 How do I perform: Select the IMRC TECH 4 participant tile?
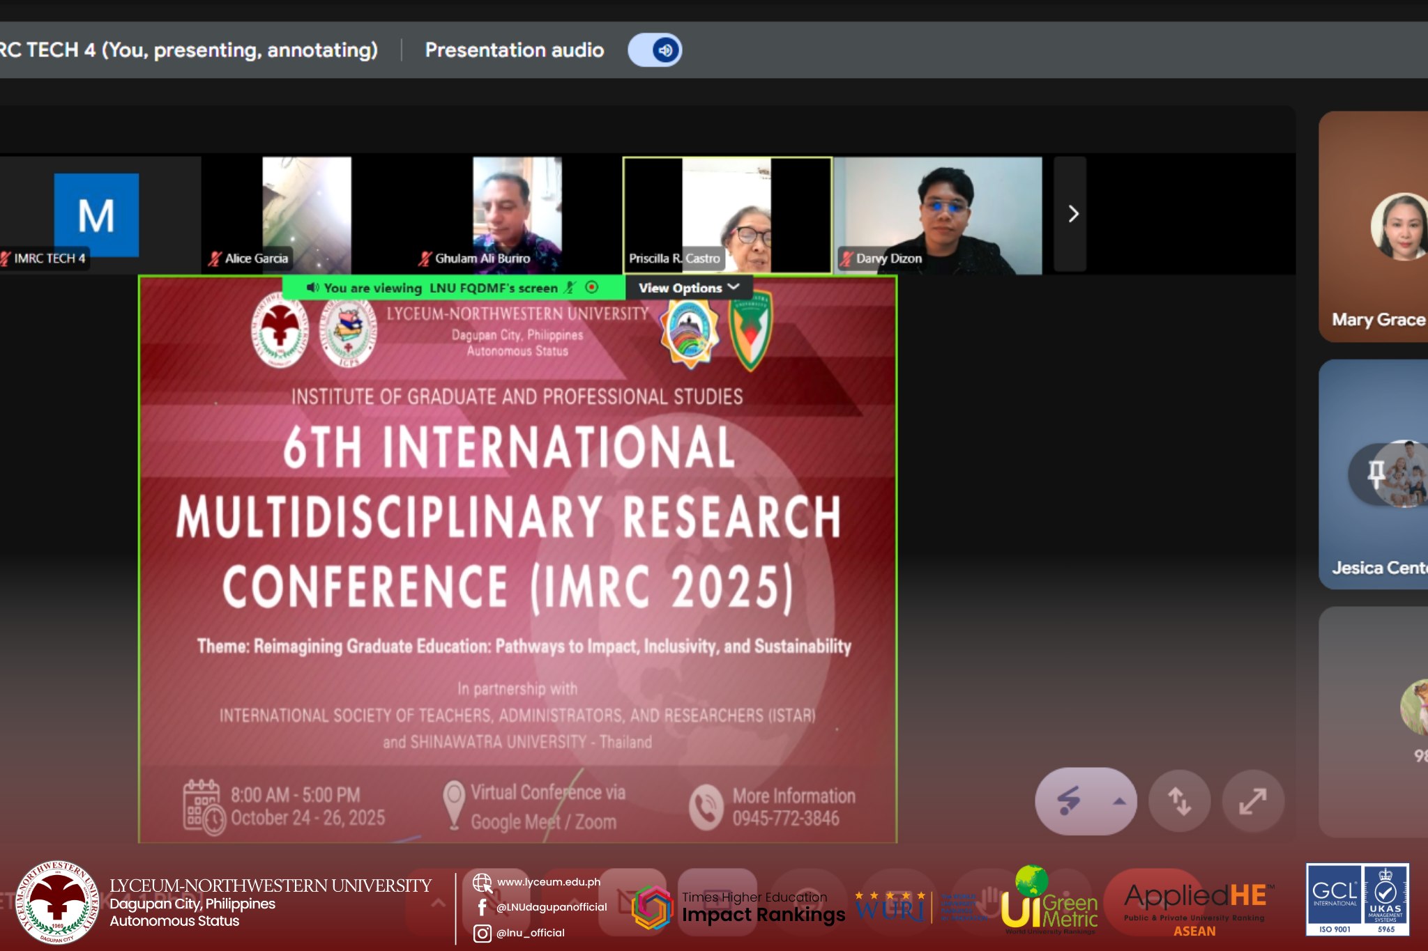96,215
